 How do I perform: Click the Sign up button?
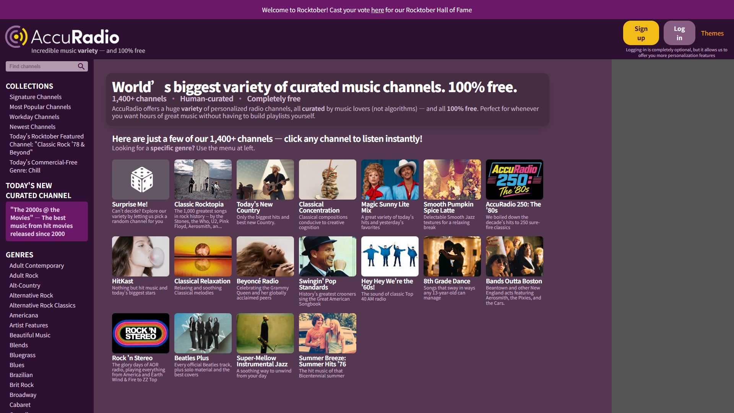641,33
